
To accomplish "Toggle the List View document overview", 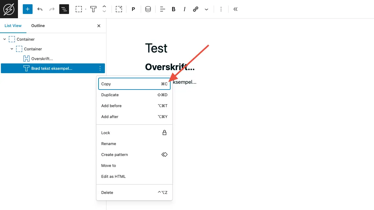I will [x=64, y=9].
